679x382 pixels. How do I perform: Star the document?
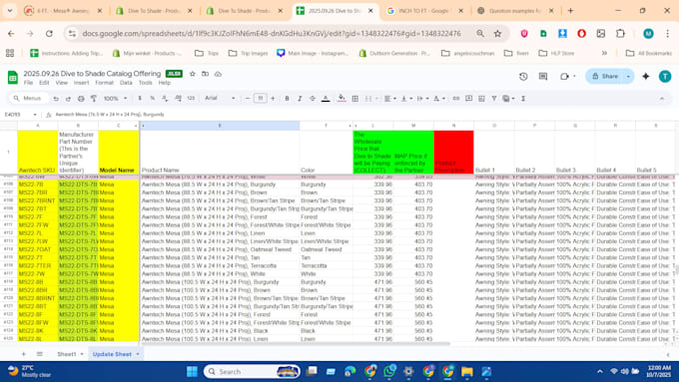[x=193, y=74]
